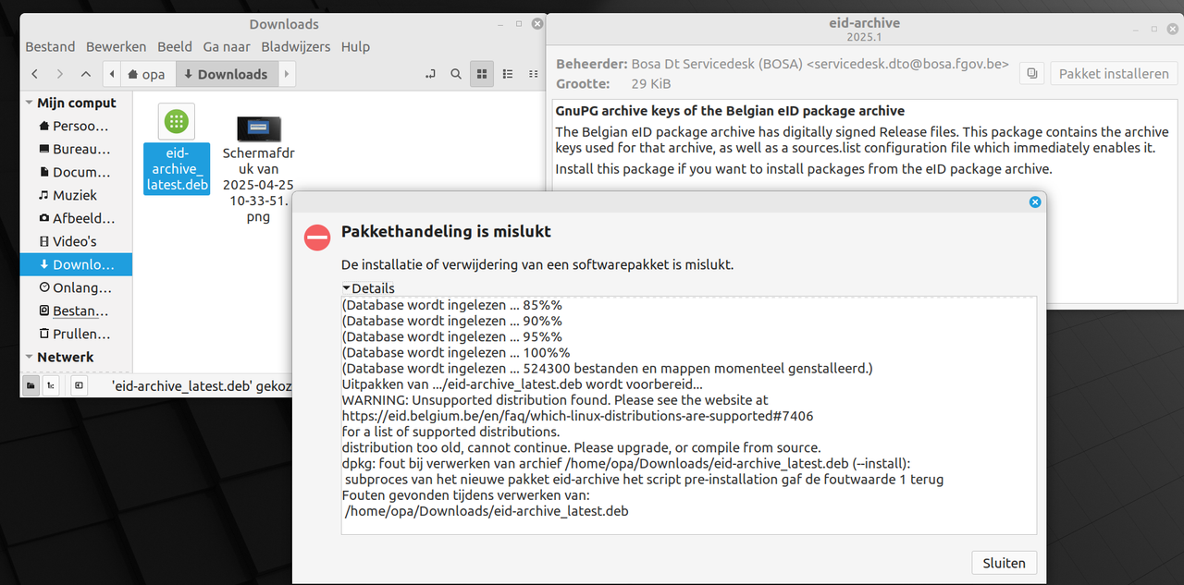Open Muziek in sidebar

point(76,195)
